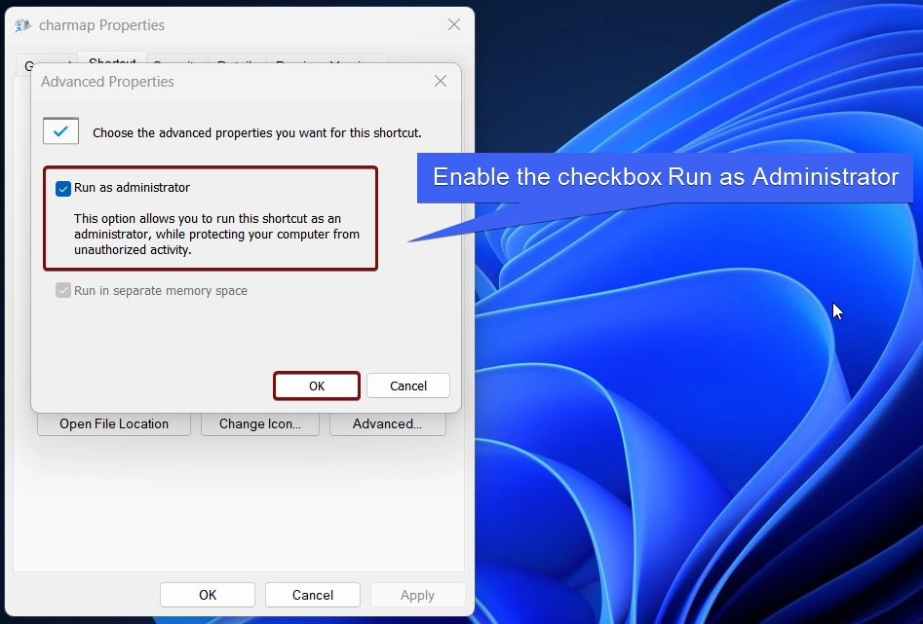This screenshot has height=624, width=923.
Task: Click the 'Choose the advanced properties' text
Action: tap(257, 133)
